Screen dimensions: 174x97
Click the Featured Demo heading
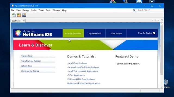coord(127,57)
